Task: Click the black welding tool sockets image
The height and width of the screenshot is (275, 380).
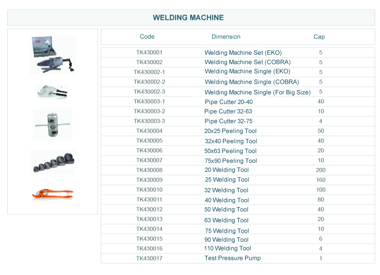Action: click(53, 161)
